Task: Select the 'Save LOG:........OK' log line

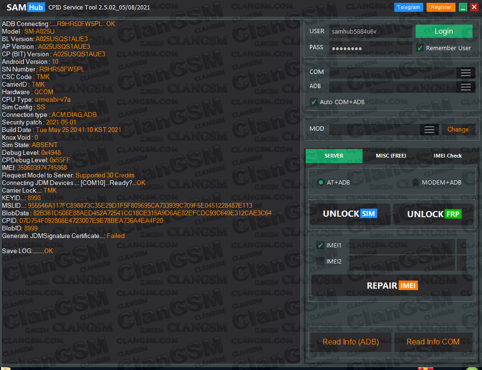Action: pos(27,251)
